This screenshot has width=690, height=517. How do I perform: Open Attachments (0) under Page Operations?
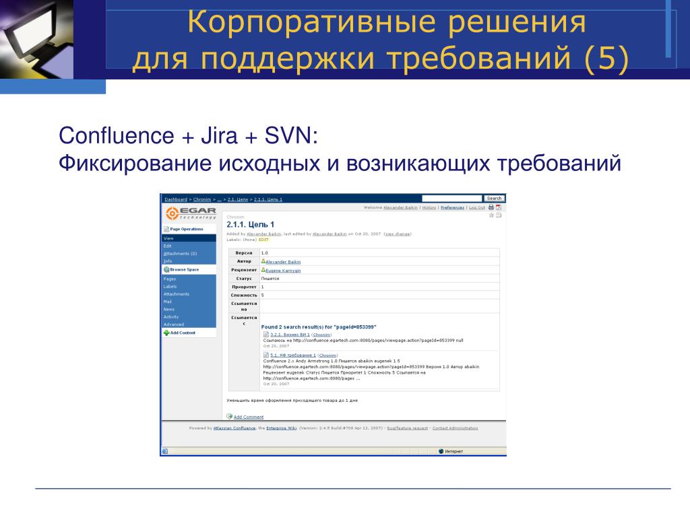point(180,254)
